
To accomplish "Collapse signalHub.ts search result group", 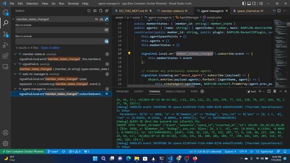I will (x=15, y=64).
